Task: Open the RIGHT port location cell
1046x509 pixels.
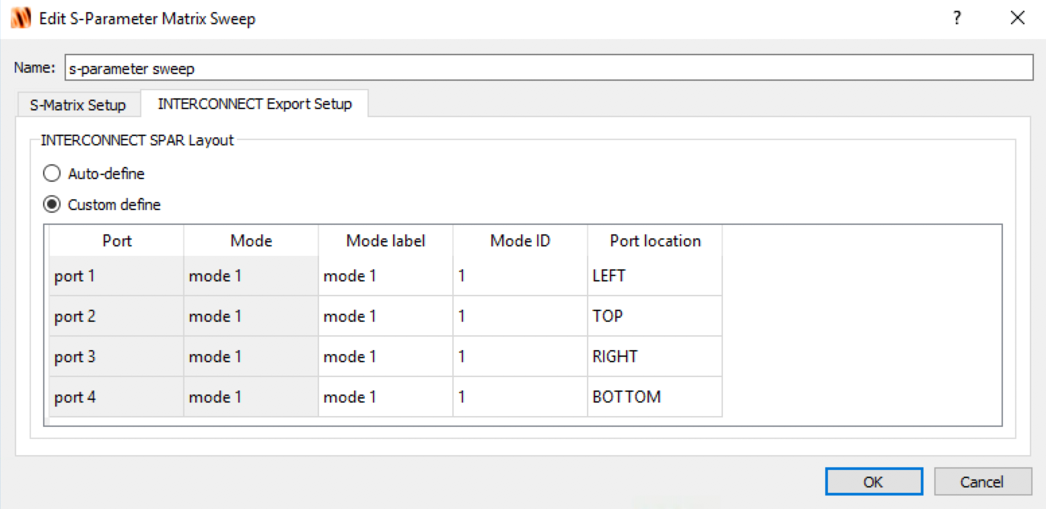Action: [654, 356]
